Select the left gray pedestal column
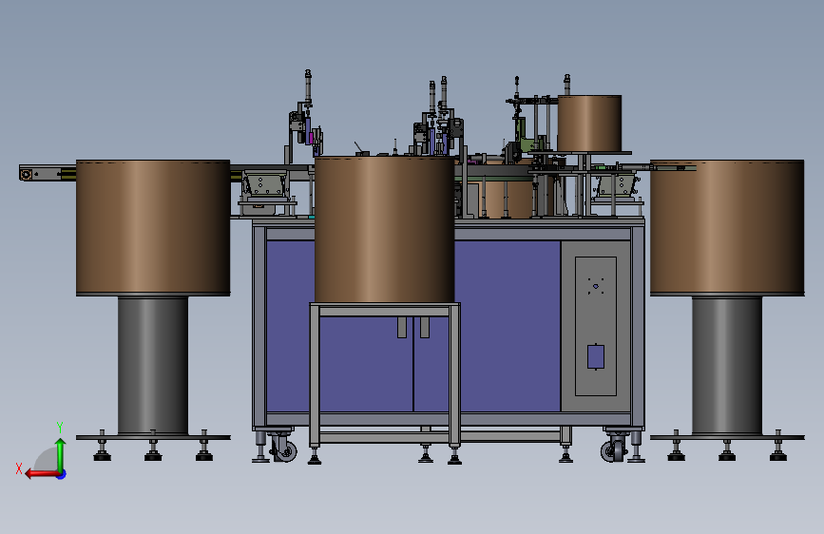This screenshot has height=534, width=824. [153, 365]
